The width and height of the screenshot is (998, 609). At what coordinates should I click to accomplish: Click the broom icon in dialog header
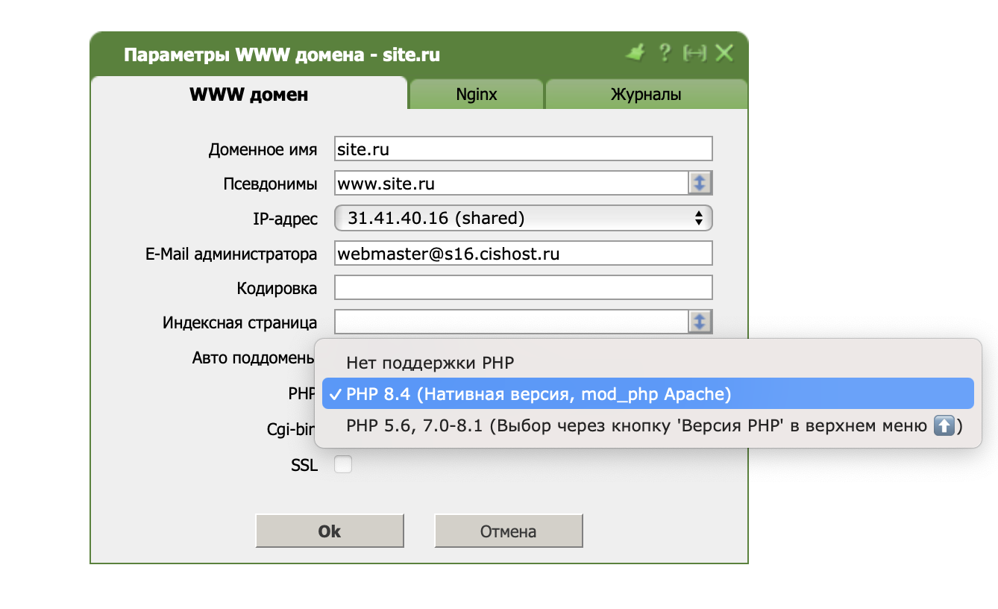pos(635,53)
